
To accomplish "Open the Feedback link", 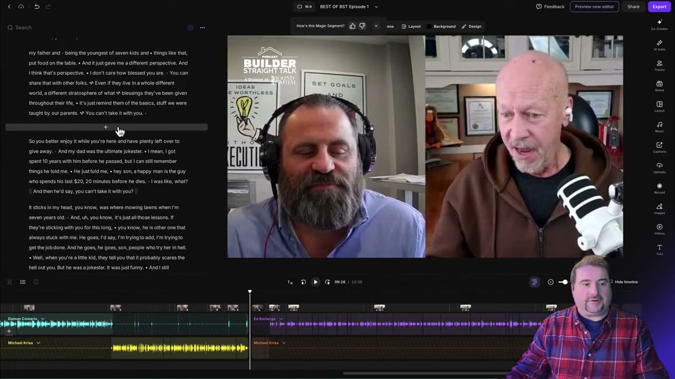I will click(550, 6).
